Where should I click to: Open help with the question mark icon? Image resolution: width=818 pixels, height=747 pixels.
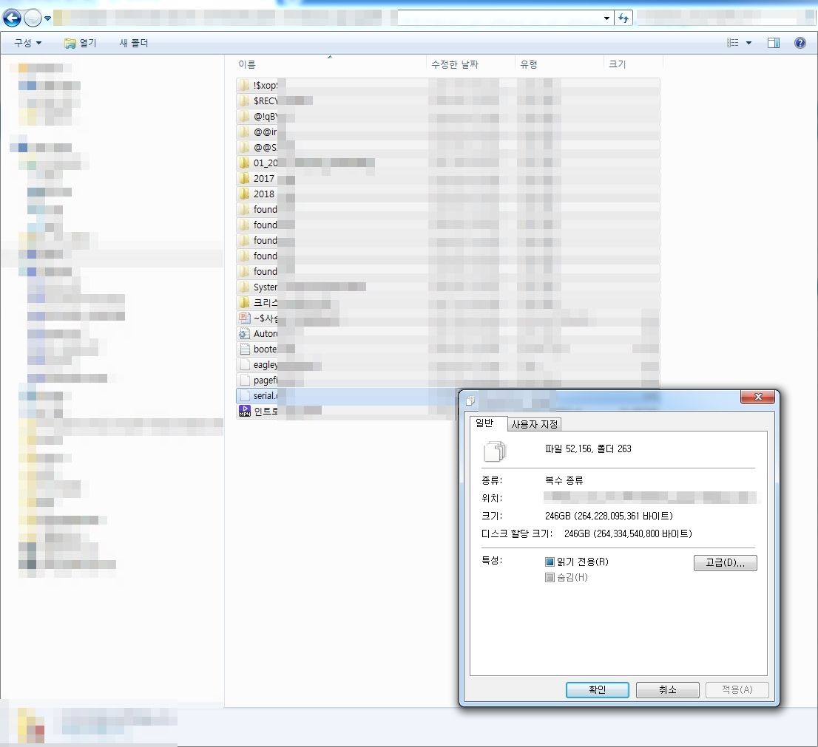(800, 43)
